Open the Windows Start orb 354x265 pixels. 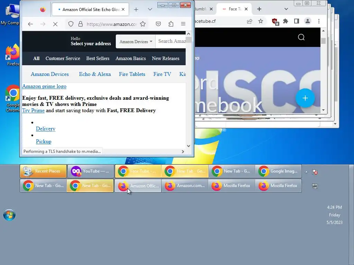[9, 215]
